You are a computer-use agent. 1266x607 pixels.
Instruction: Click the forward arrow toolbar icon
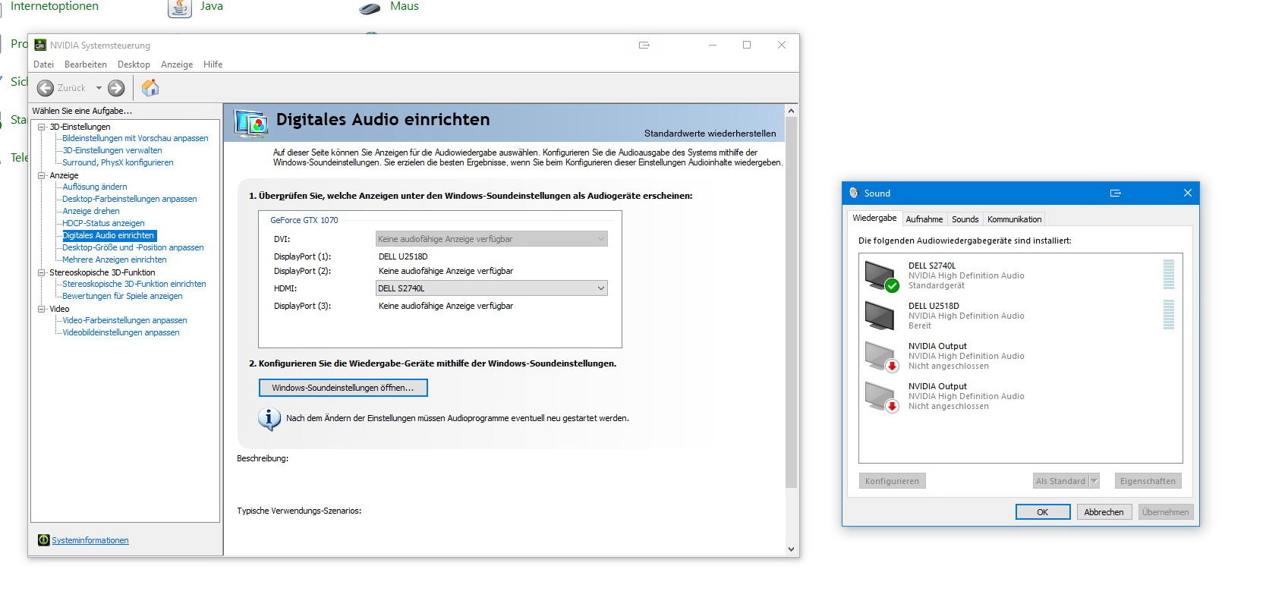pyautogui.click(x=116, y=88)
